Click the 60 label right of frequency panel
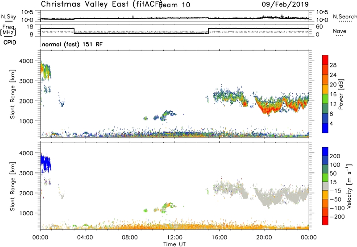Viewport: 357px width, 247px height. click(320, 27)
